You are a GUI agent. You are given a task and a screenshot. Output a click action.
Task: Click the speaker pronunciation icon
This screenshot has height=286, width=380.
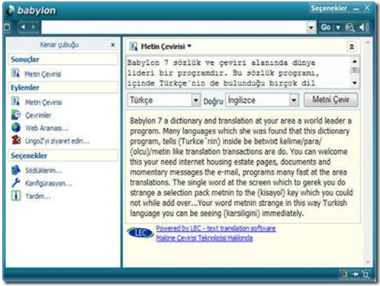click(364, 27)
